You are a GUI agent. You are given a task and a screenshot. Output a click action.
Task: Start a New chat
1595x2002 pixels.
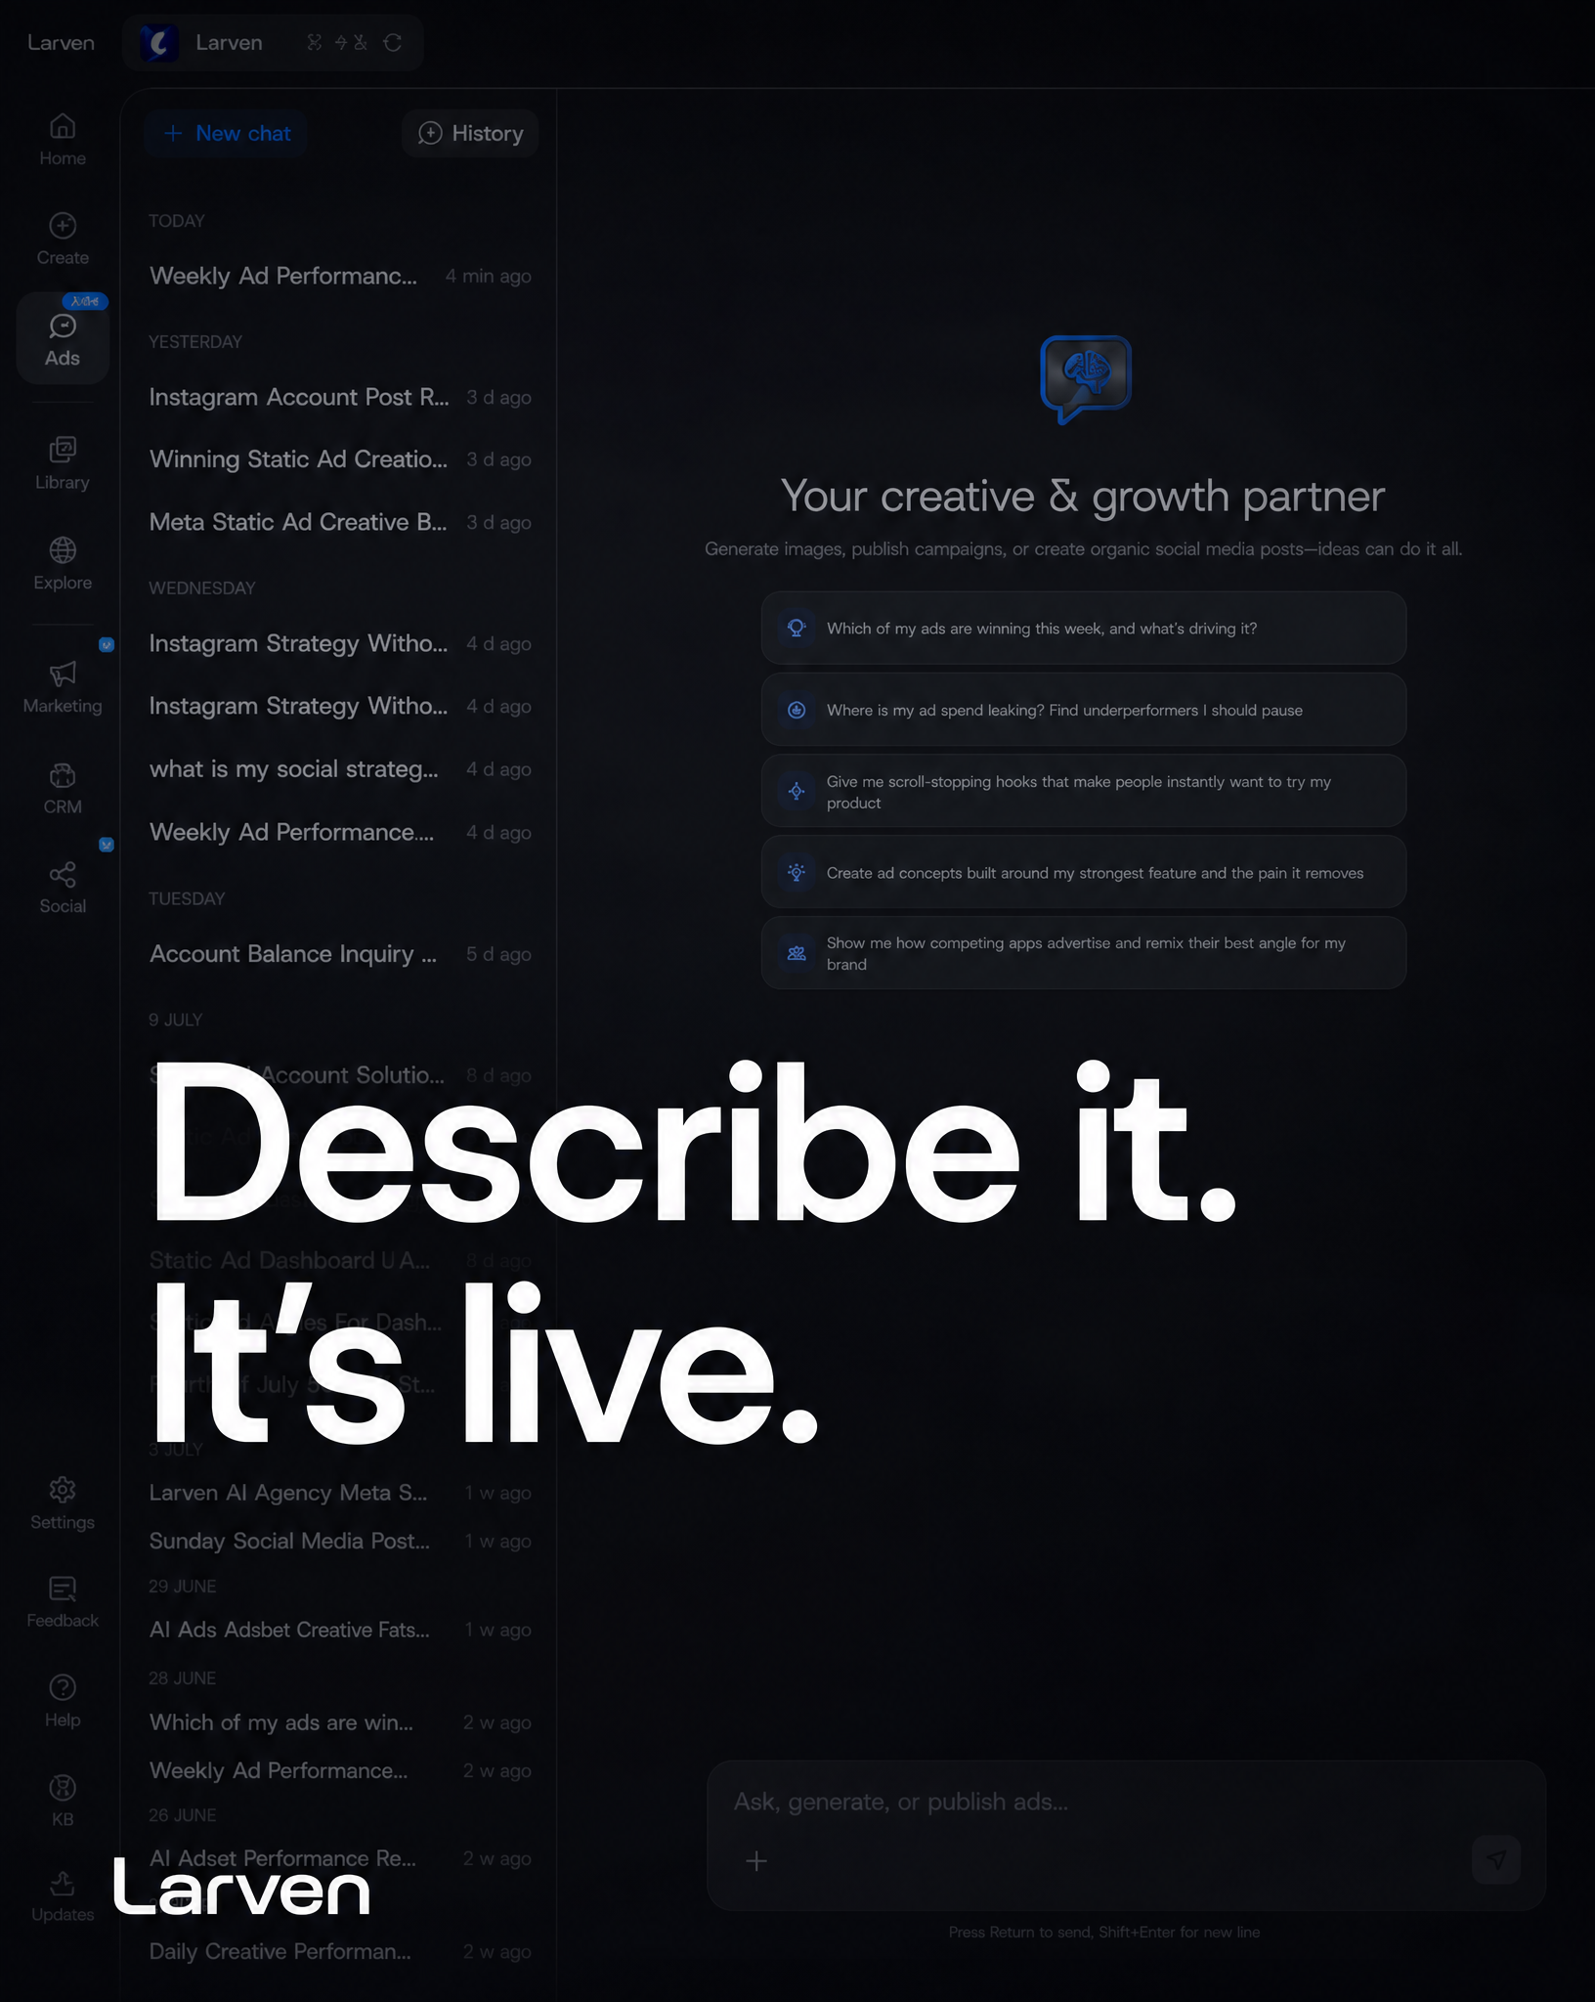point(227,134)
